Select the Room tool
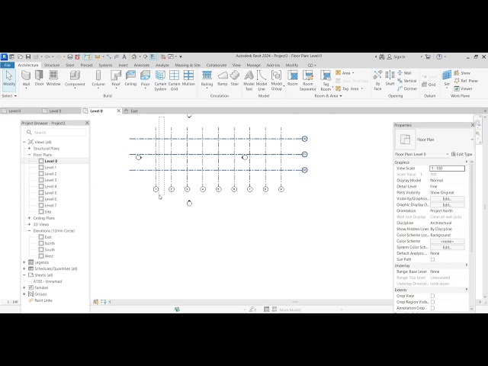Image resolution: width=488 pixels, height=366 pixels. pos(293,79)
